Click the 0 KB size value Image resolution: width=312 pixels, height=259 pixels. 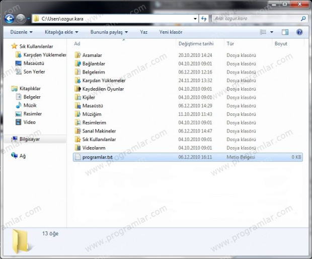coord(296,157)
